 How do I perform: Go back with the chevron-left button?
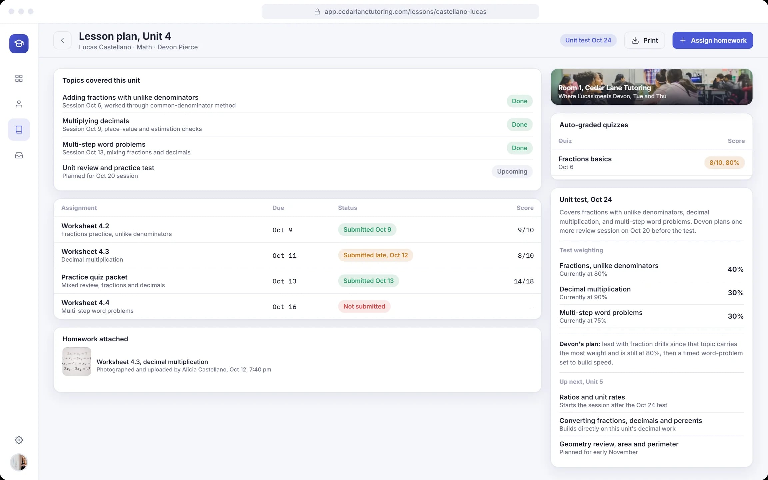pos(62,40)
